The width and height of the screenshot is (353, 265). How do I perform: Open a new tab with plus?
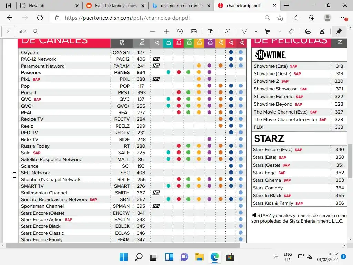pyautogui.click(x=286, y=6)
